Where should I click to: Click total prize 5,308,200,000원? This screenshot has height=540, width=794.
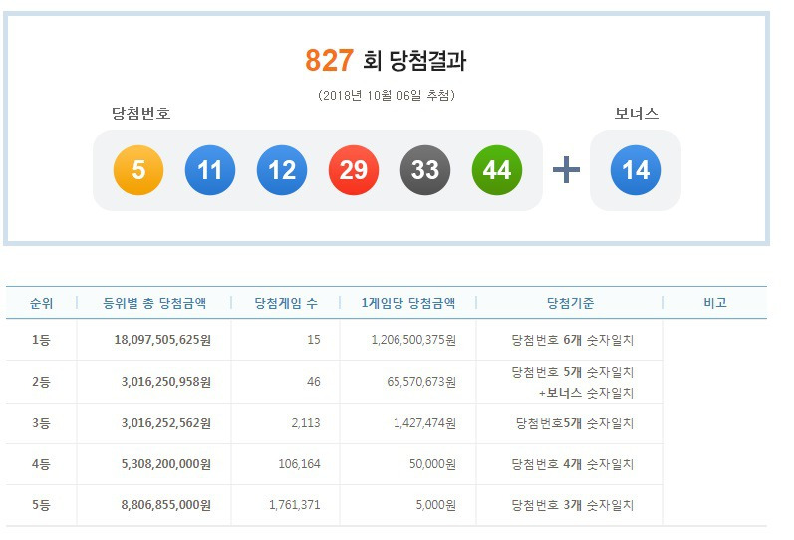pos(166,464)
